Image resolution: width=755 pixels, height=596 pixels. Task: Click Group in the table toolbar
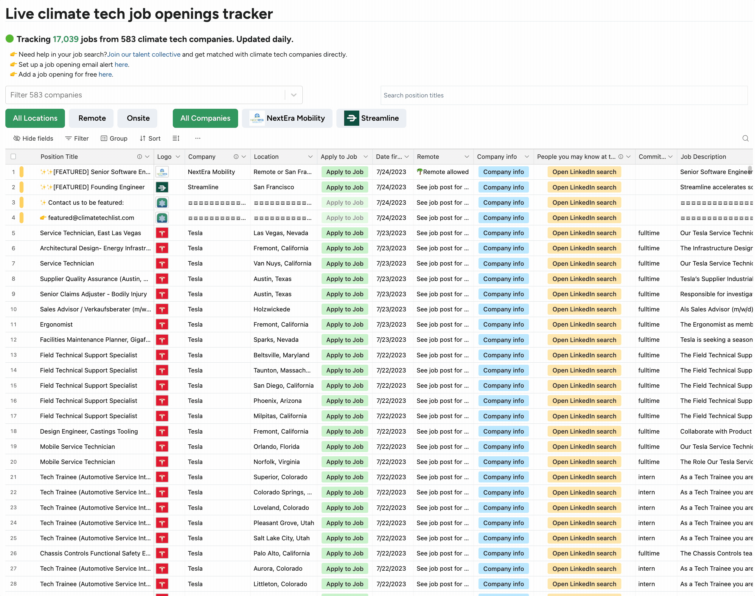pyautogui.click(x=114, y=139)
